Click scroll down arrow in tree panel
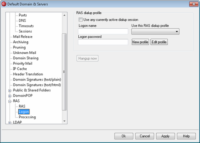 coord(64,121)
